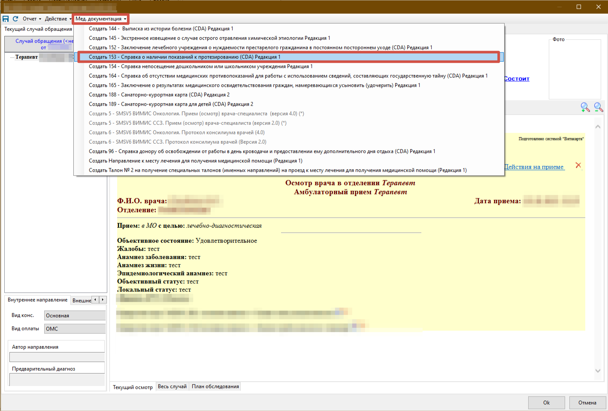The width and height of the screenshot is (608, 411).
Task: Open the Случай обращения link
Action: [x=44, y=44]
